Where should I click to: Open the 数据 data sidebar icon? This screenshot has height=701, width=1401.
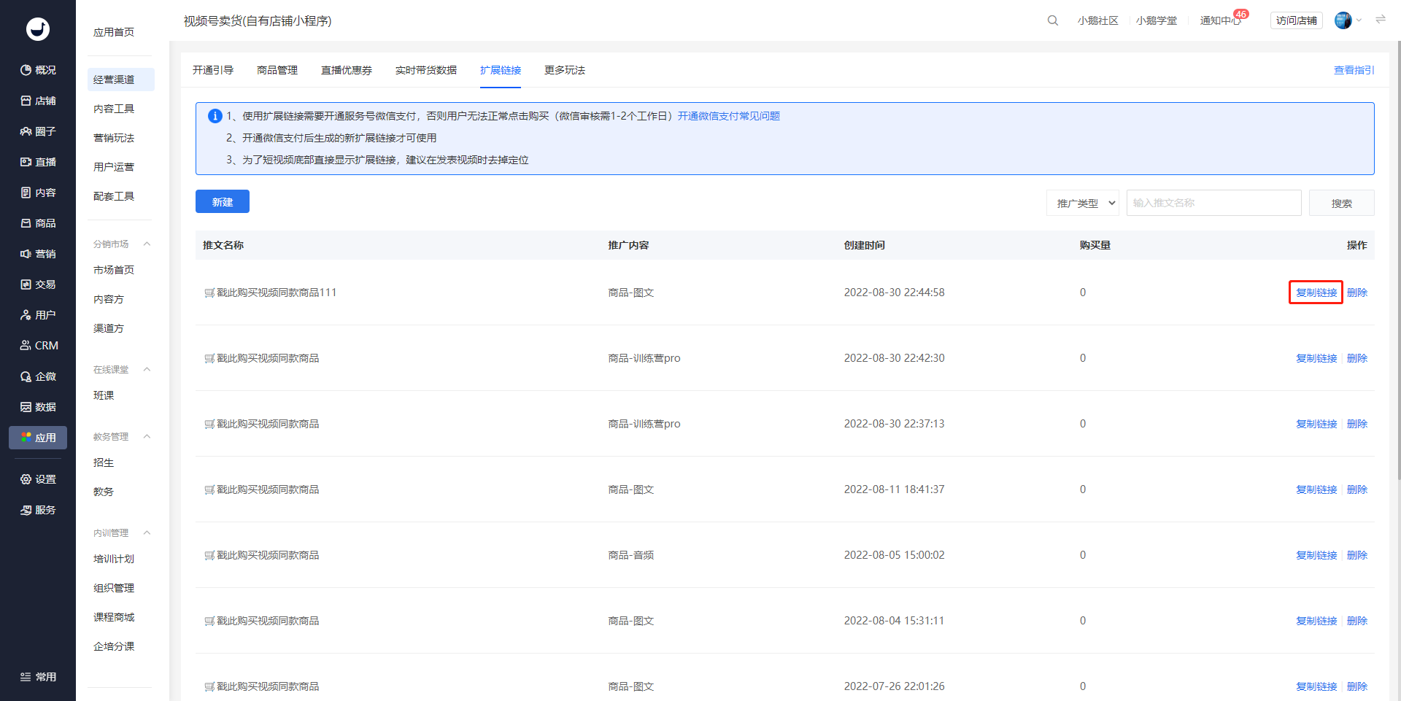(26, 407)
